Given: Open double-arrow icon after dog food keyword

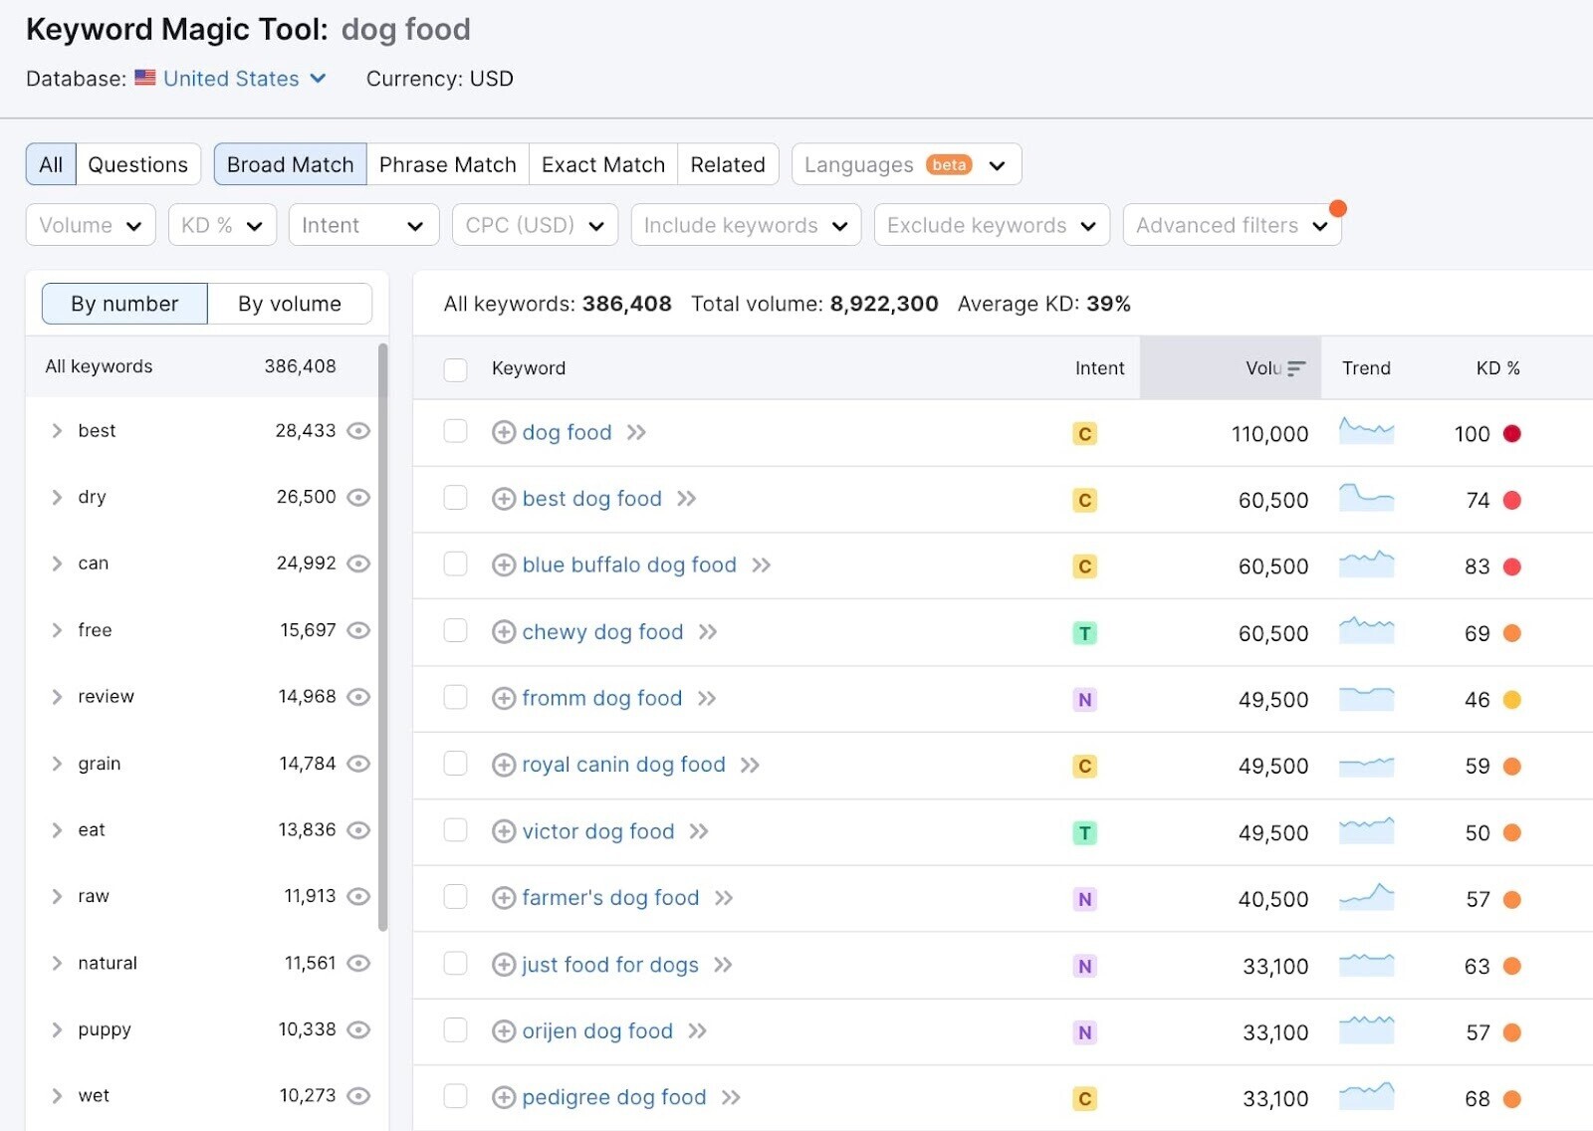Looking at the screenshot, I should pyautogui.click(x=636, y=432).
